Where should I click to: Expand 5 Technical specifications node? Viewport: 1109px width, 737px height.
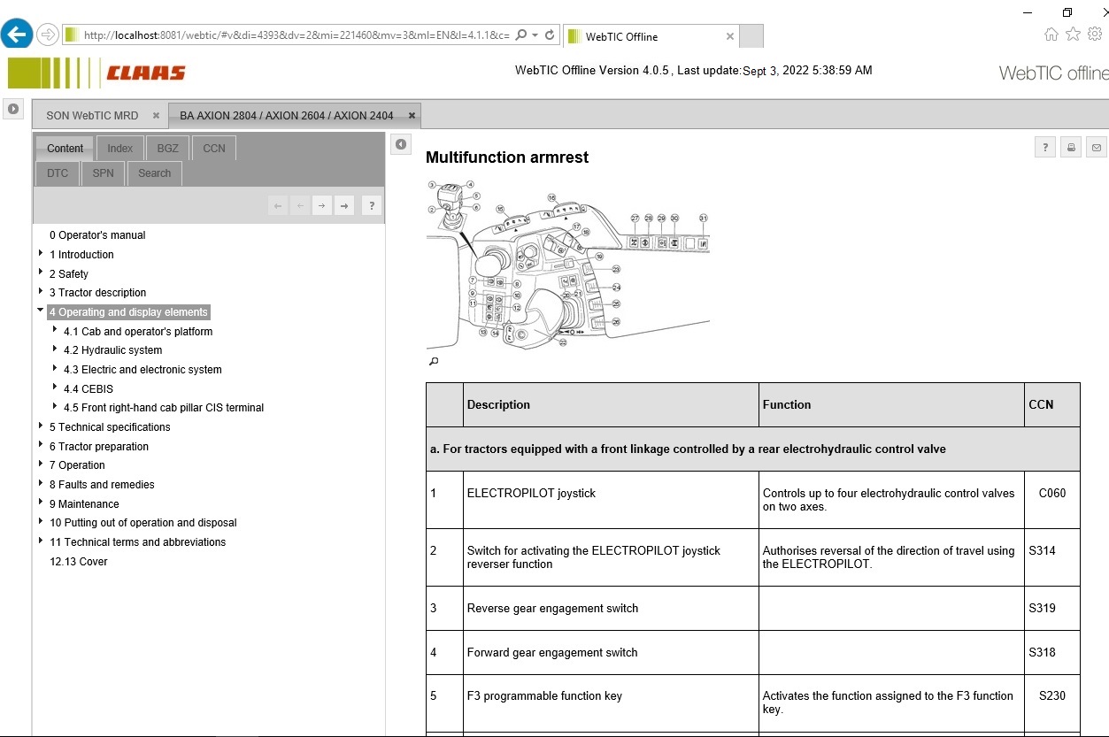[41, 426]
